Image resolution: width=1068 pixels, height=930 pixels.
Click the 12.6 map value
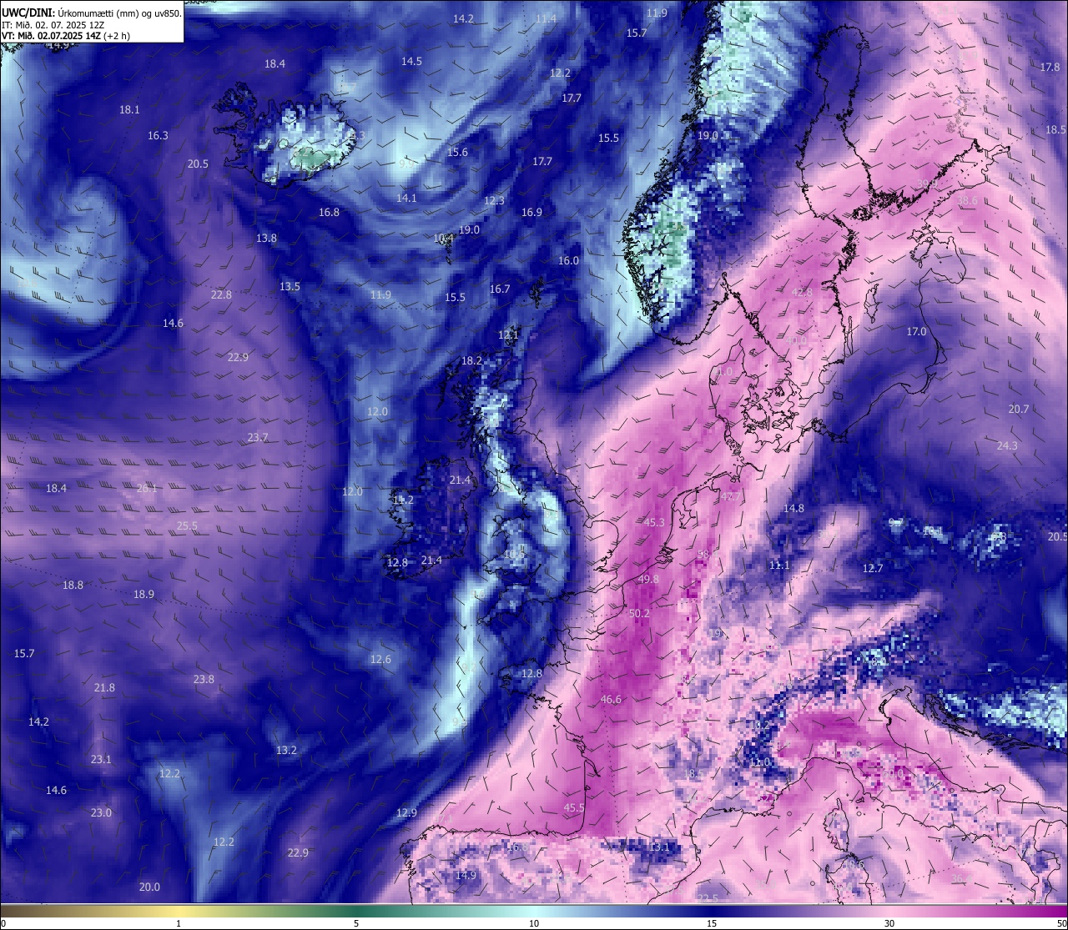click(380, 659)
